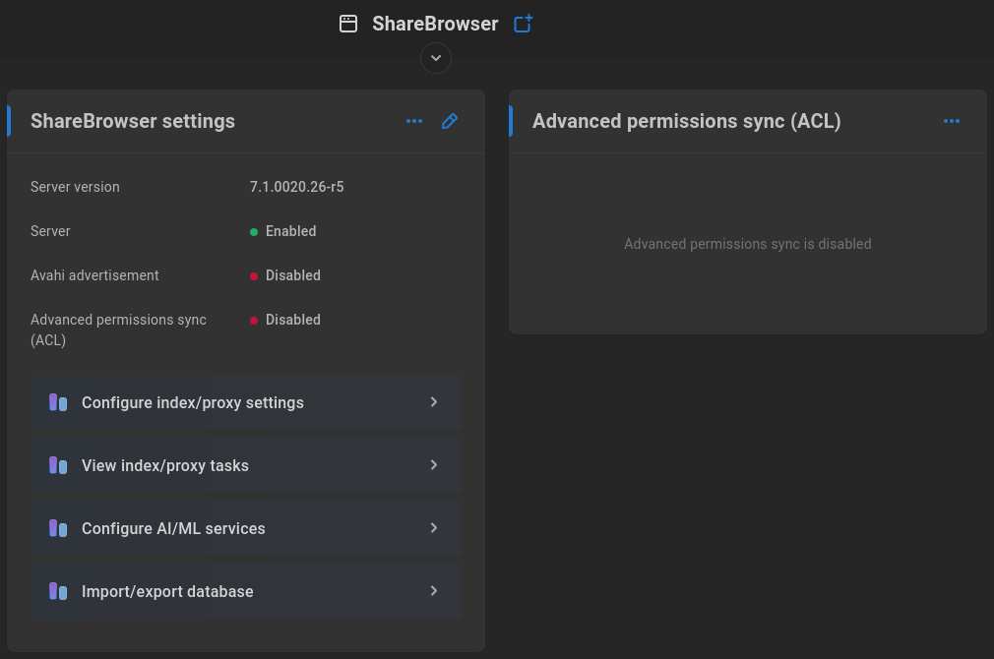The height and width of the screenshot is (659, 994).
Task: Click the Avahi advertisement Disabled status
Action: pos(285,275)
